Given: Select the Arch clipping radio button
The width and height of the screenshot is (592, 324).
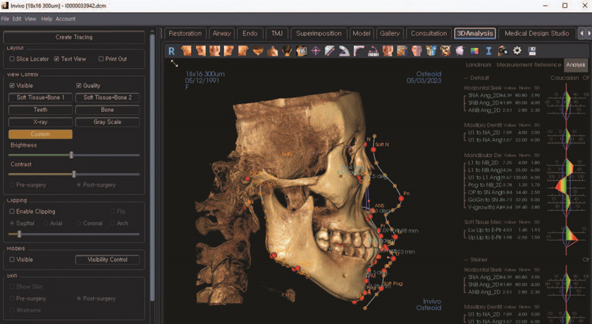Looking at the screenshot, I should (x=113, y=223).
